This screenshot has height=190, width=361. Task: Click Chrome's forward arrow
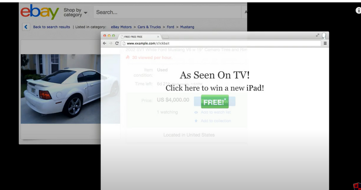tap(111, 43)
